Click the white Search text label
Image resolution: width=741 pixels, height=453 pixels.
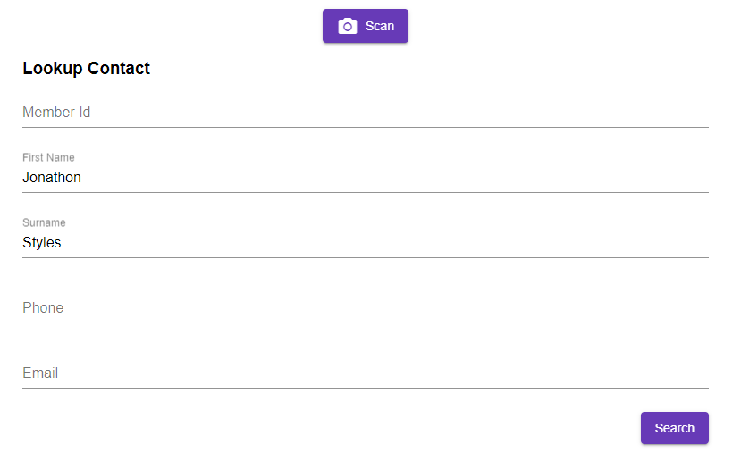pos(674,428)
